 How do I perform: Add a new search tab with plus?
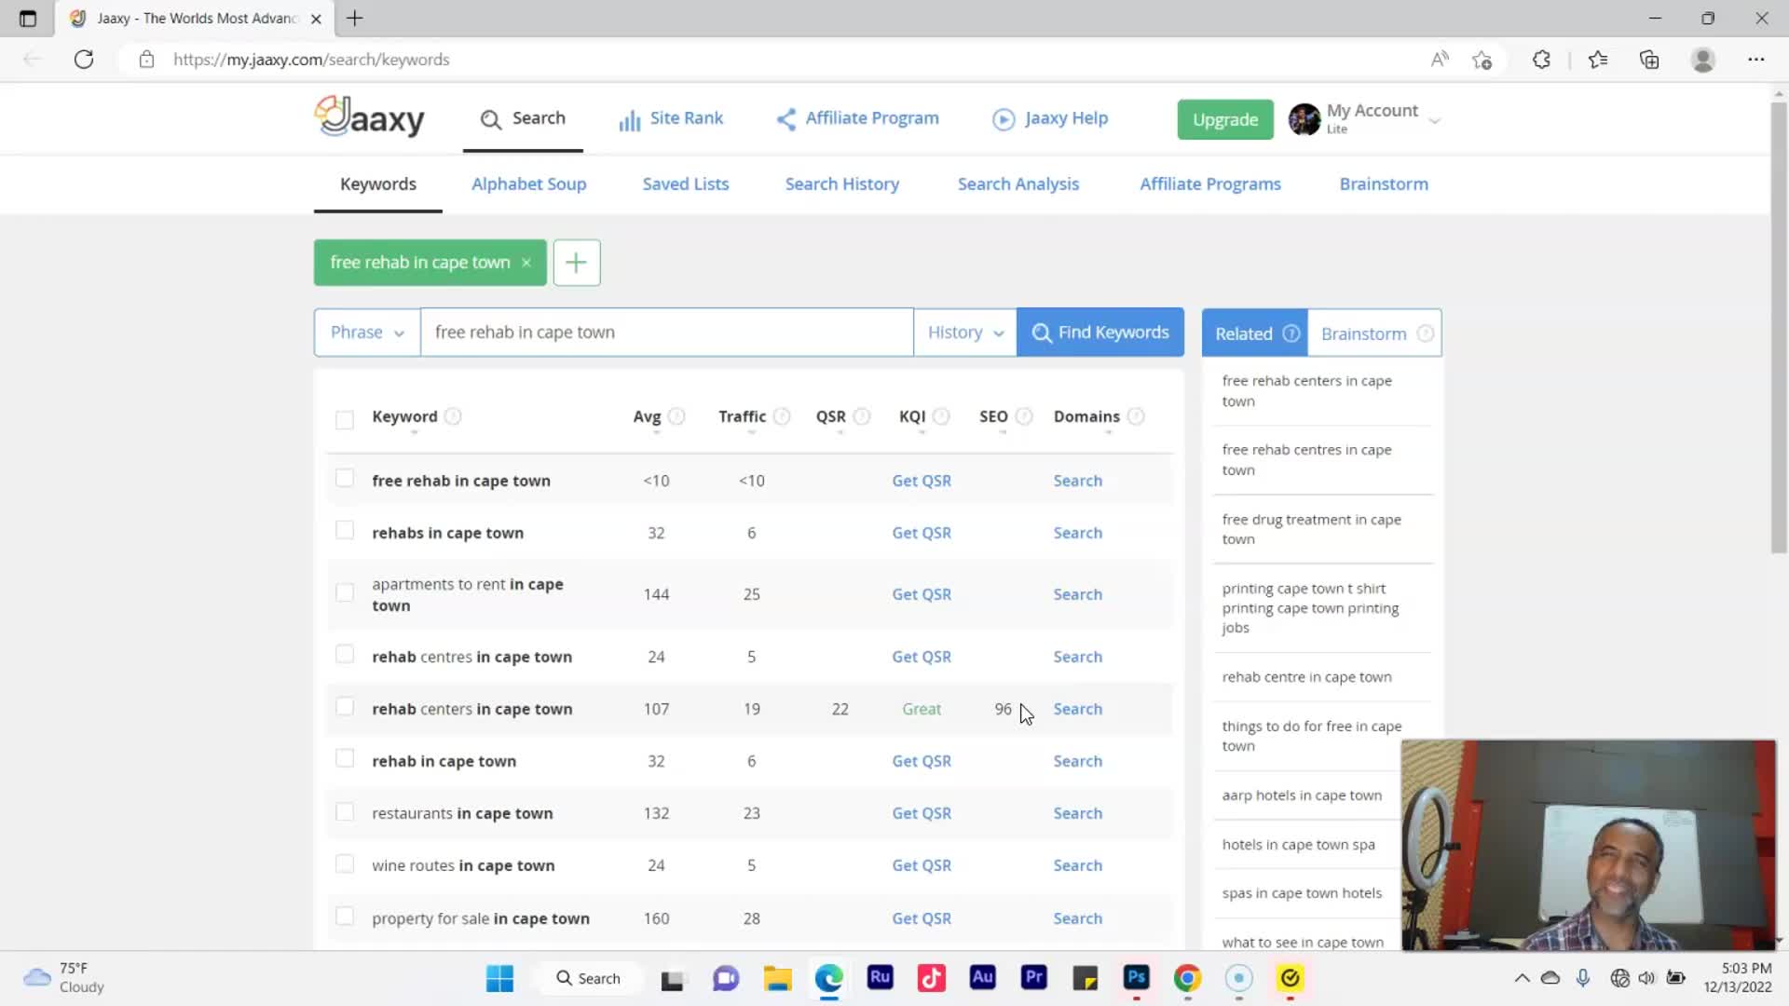pos(577,263)
